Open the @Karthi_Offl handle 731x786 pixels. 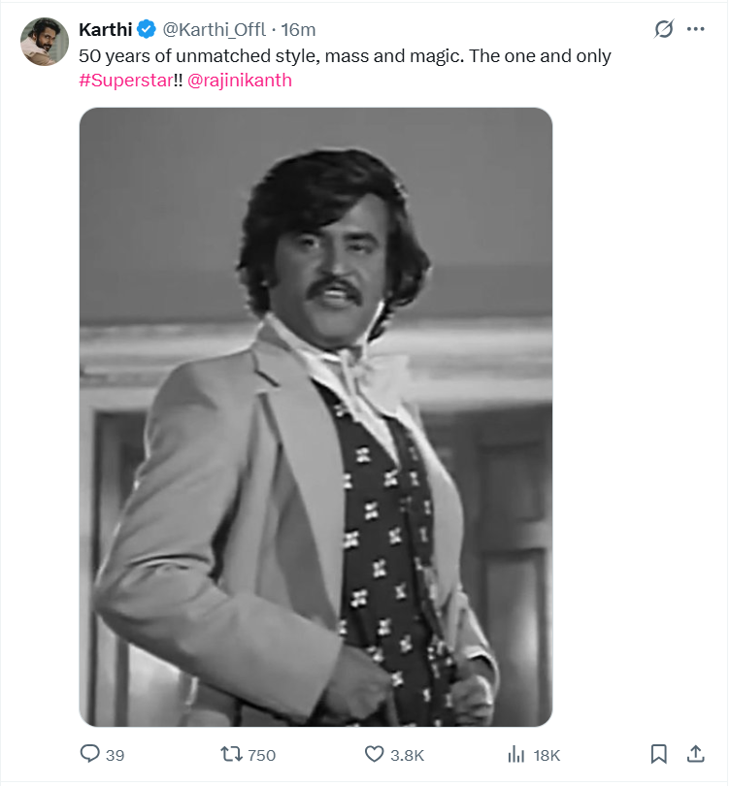coord(214,29)
